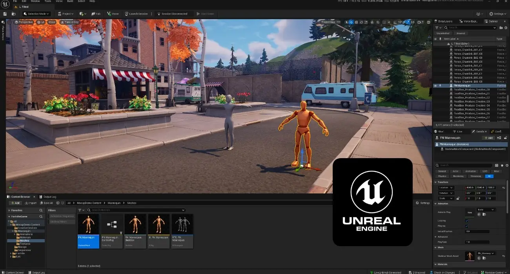This screenshot has width=510, height=274.
Task: Select the translate (move) gizmo tool
Action: (x=352, y=22)
